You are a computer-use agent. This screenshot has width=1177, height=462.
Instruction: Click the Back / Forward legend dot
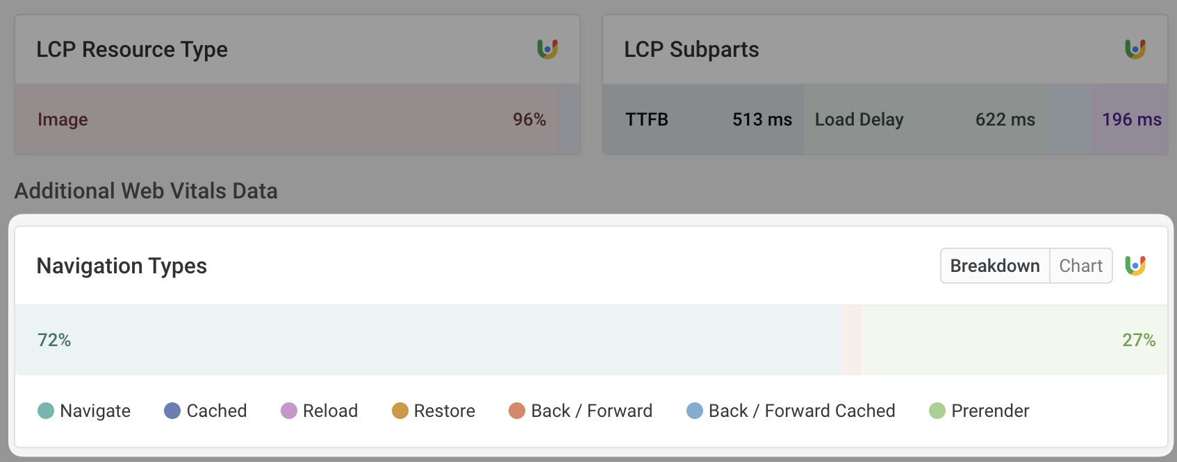[x=517, y=411]
